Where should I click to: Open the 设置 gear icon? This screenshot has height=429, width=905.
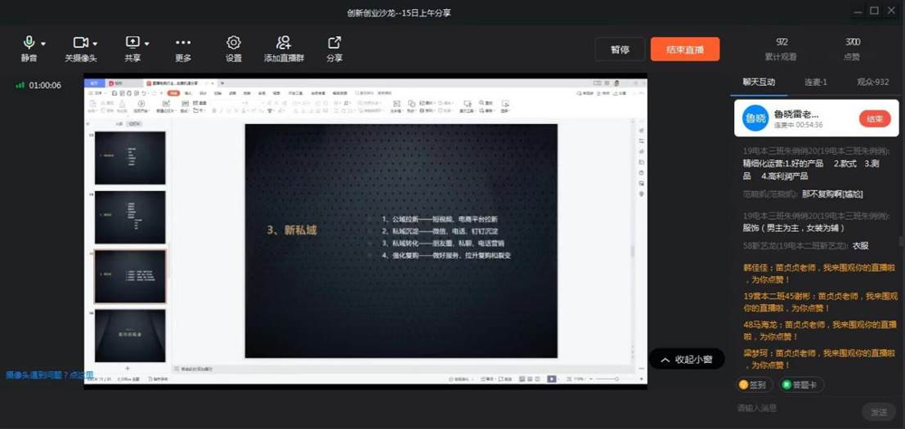tap(234, 42)
